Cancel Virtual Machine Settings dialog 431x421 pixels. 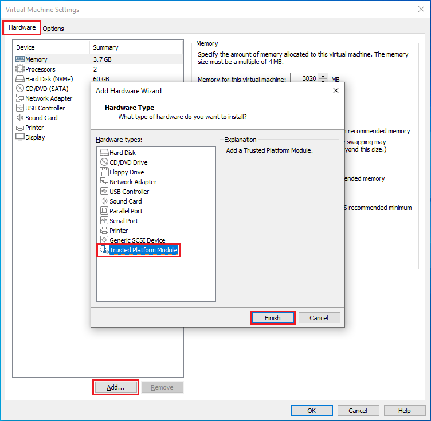coord(358,411)
